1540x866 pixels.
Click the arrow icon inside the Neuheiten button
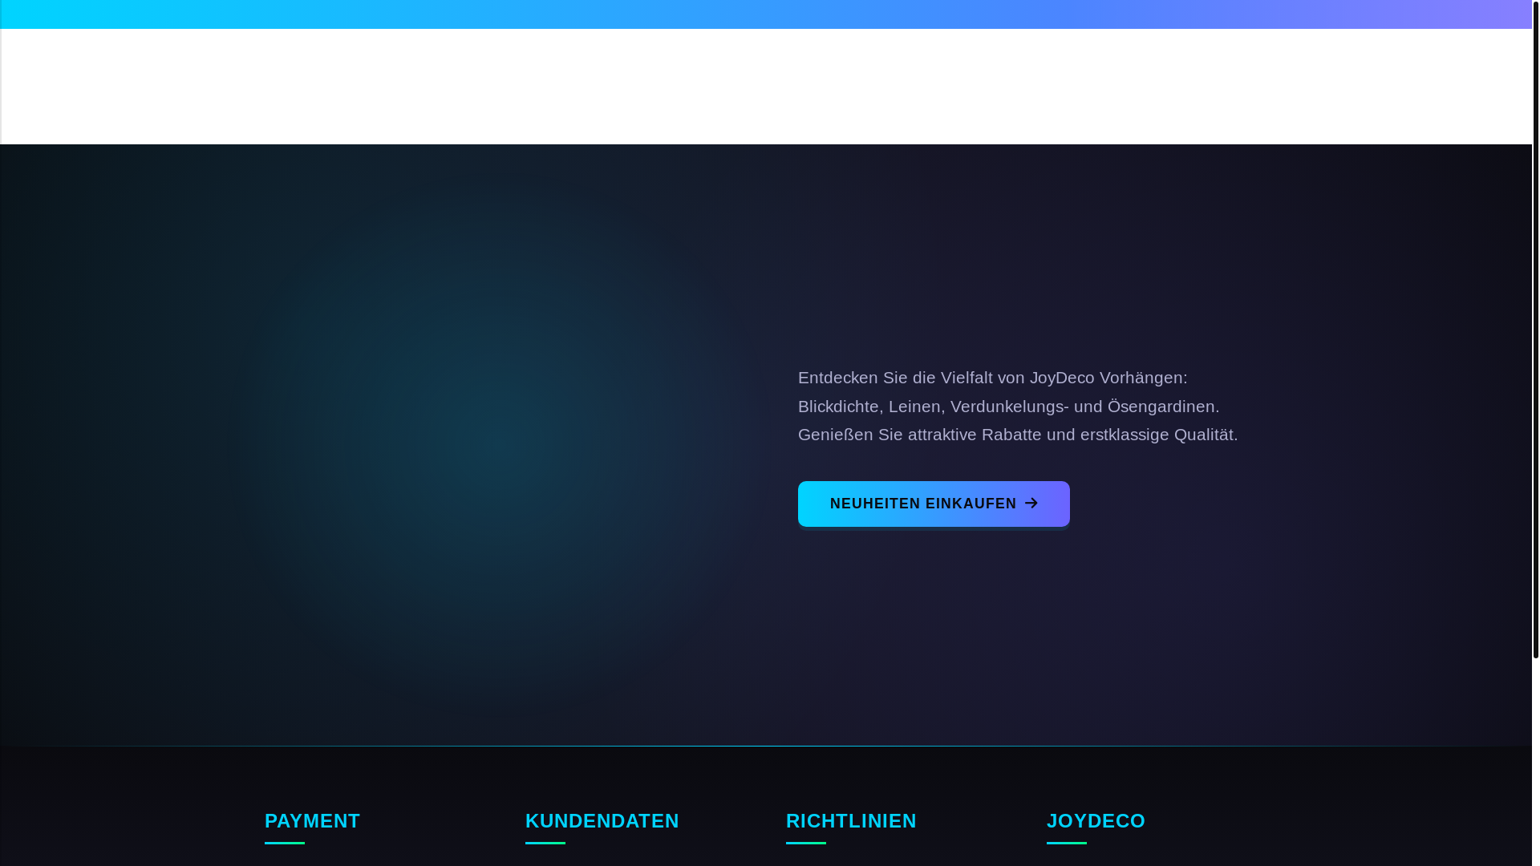pyautogui.click(x=1031, y=504)
